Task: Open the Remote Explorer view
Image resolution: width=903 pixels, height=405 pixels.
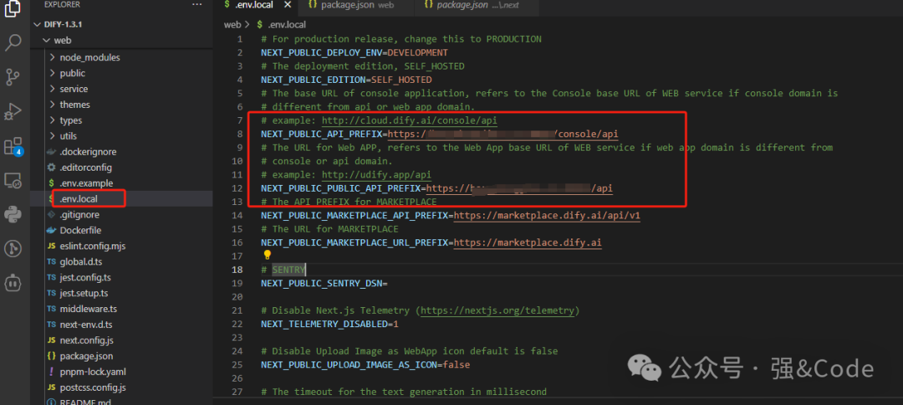Action: 13,181
